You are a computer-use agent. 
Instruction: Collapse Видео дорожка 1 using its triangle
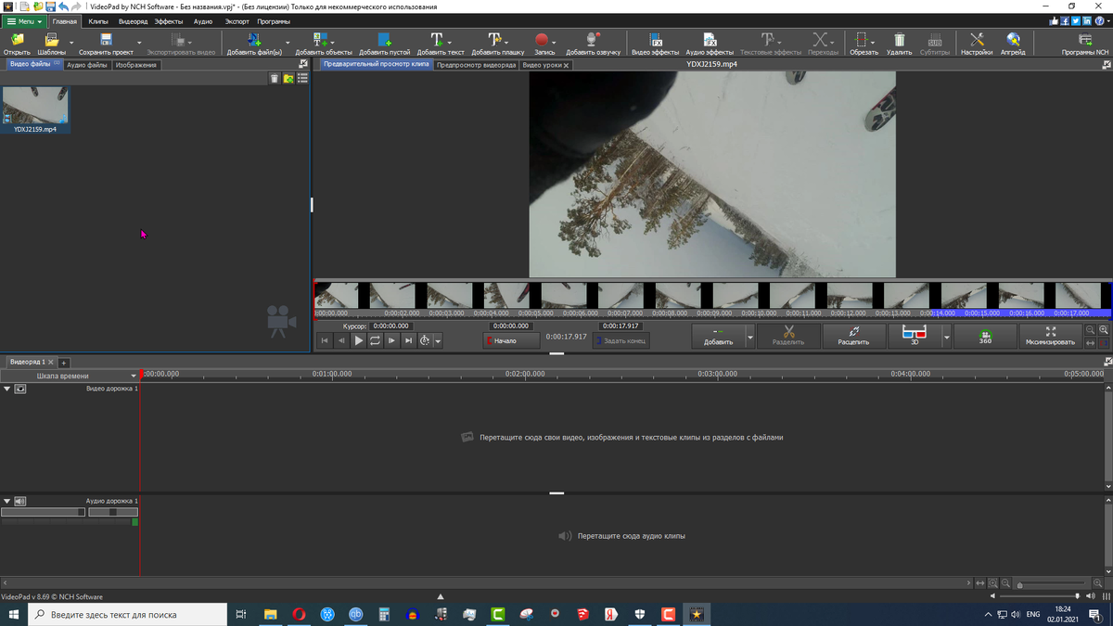(7, 389)
